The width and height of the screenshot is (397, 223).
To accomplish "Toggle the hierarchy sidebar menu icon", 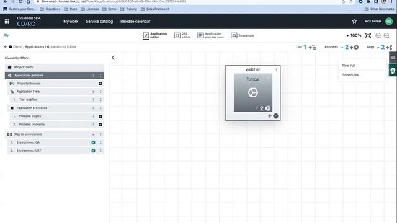I will [x=6, y=35].
